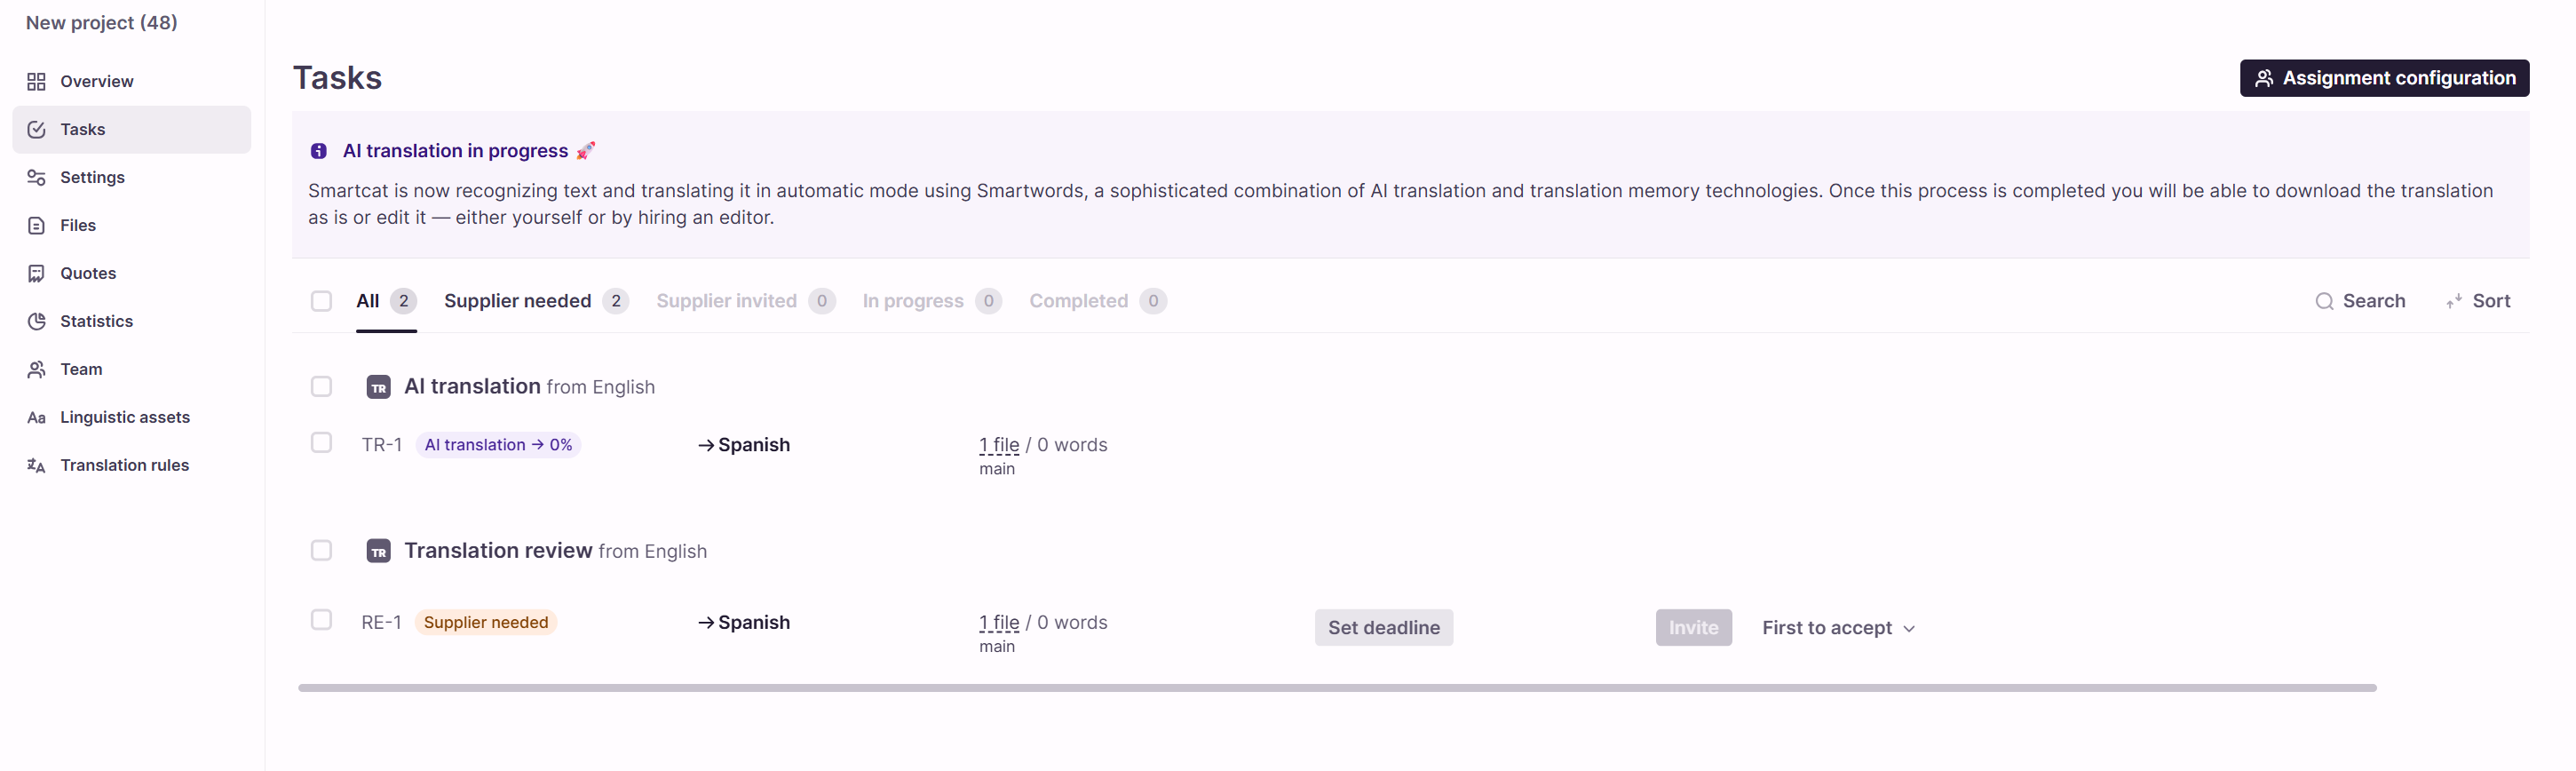Click the Quotes icon in sidebar

pyautogui.click(x=36, y=273)
